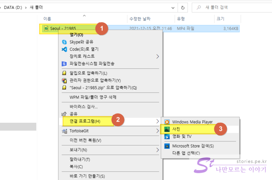Screen dimensions: 272x180
Task: Expand the 장치로 캐스트 submenu arrow
Action: 157,56
